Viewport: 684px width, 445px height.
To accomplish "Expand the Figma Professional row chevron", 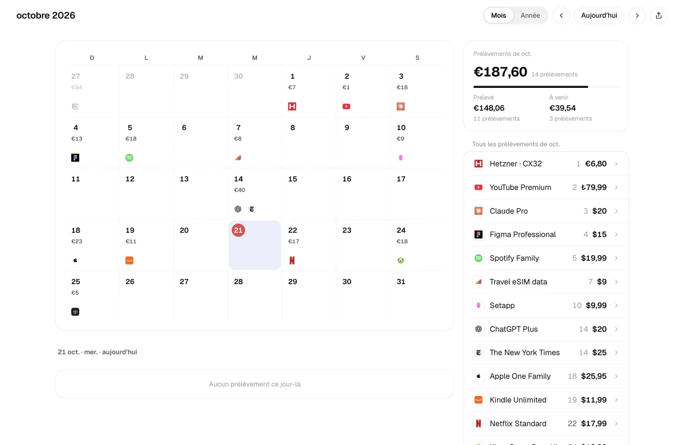I will [x=616, y=234].
